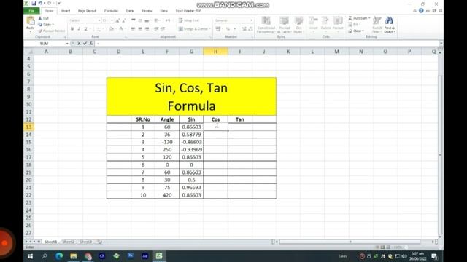This screenshot has width=467, height=262.
Task: Open the Fill Color picker
Action: 112,29
